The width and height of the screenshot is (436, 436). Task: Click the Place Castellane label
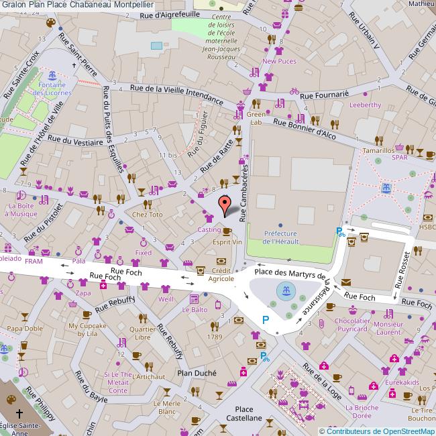click(x=243, y=413)
